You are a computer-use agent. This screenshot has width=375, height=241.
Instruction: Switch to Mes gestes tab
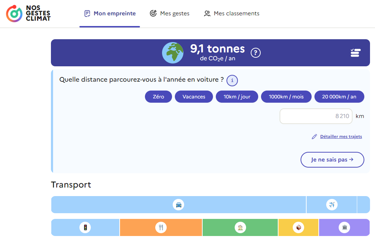click(170, 14)
